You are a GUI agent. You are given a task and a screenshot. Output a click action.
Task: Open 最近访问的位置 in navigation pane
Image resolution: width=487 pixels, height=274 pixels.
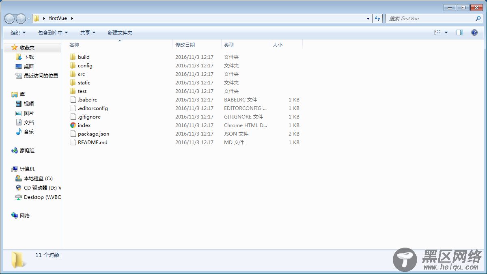(x=41, y=76)
